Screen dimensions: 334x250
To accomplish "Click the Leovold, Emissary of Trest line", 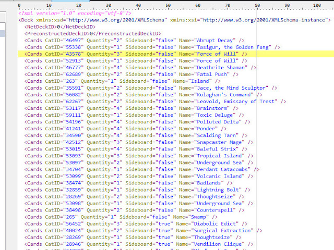I will point(155,102).
